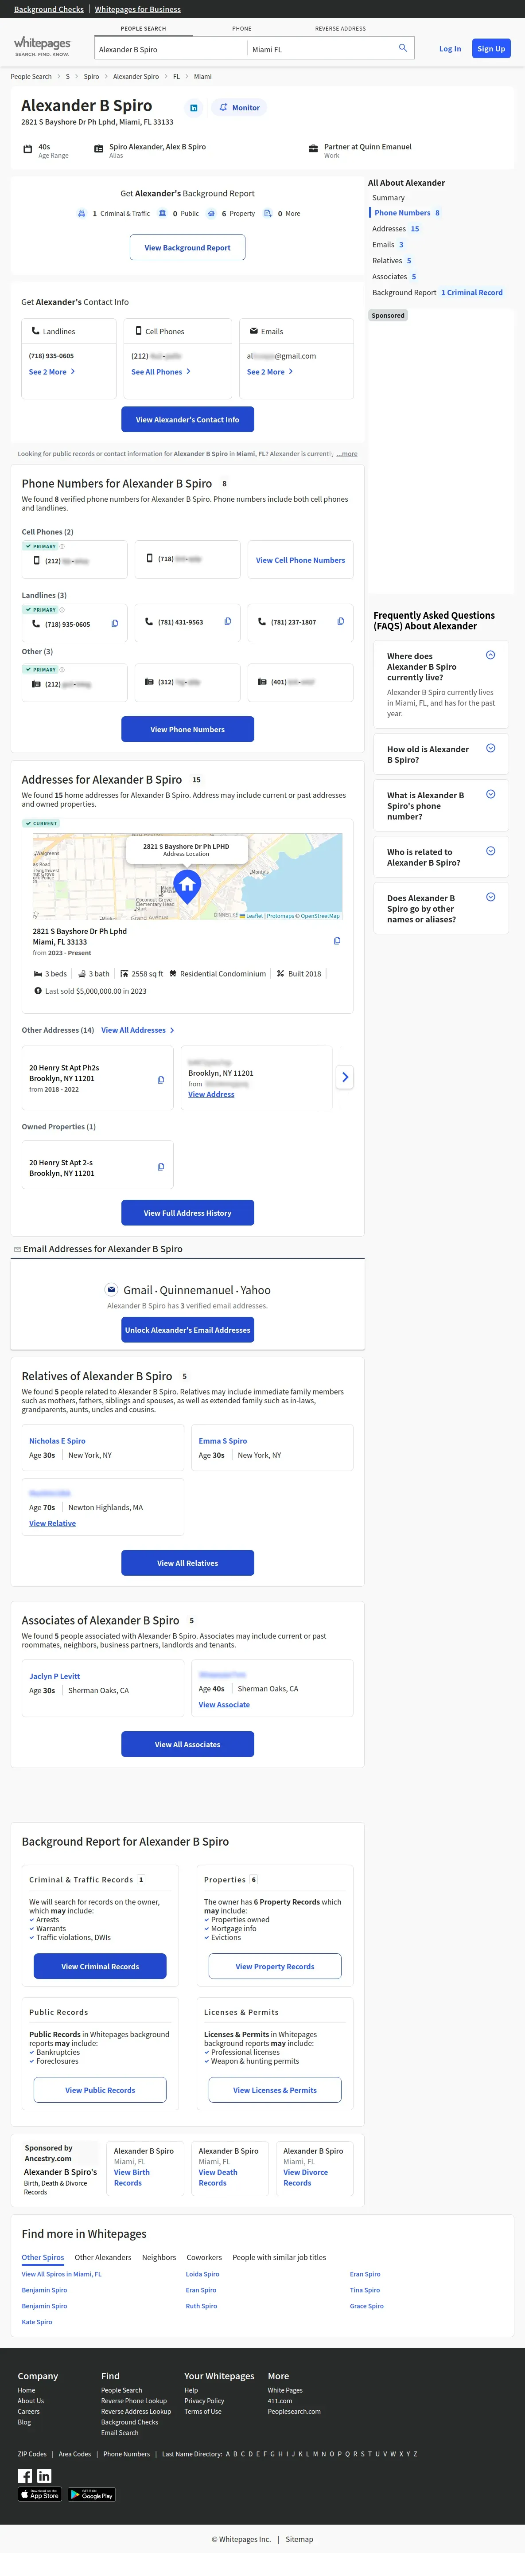
Task: Expand 'See All Phones' under Cell Phones
Action: [160, 372]
